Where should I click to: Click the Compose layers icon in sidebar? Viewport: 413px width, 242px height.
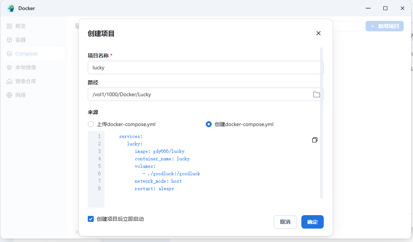(9, 54)
